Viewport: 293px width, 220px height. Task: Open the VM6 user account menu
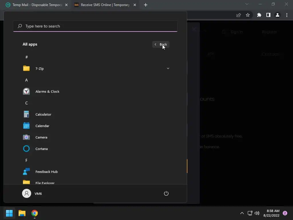(32, 193)
